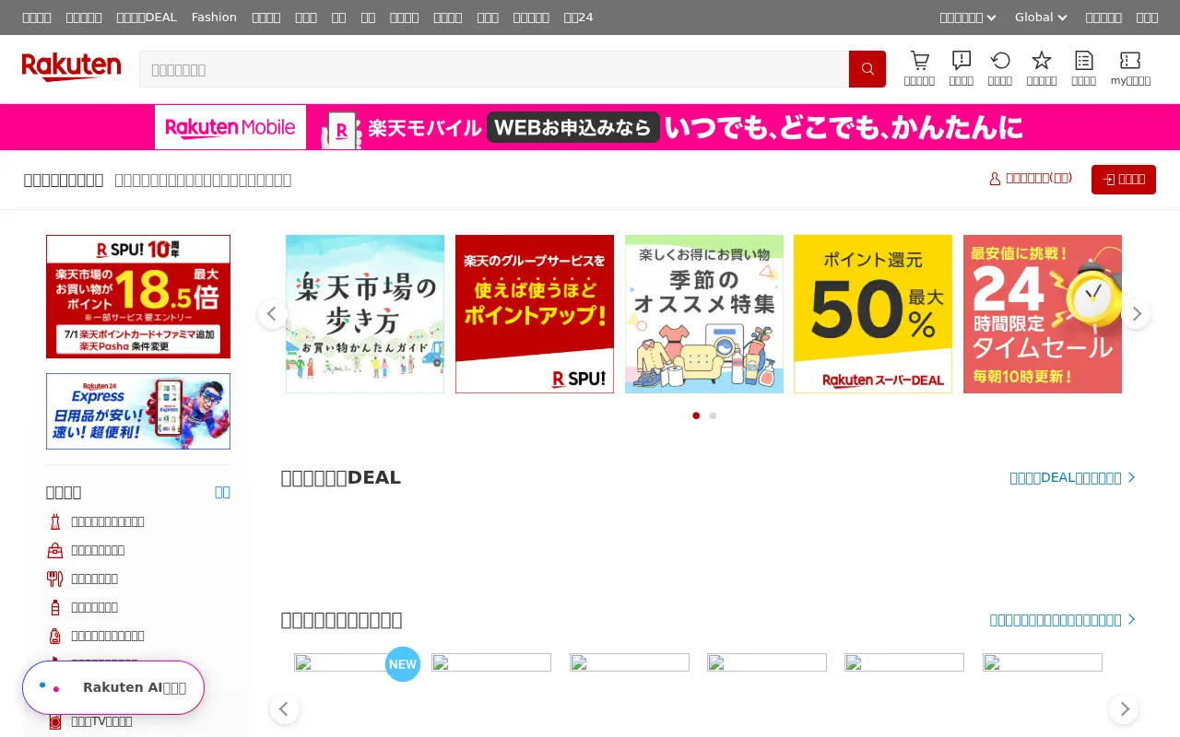This screenshot has width=1180, height=737.
Task: Click the red login button with arrow icon
Action: 1124,180
